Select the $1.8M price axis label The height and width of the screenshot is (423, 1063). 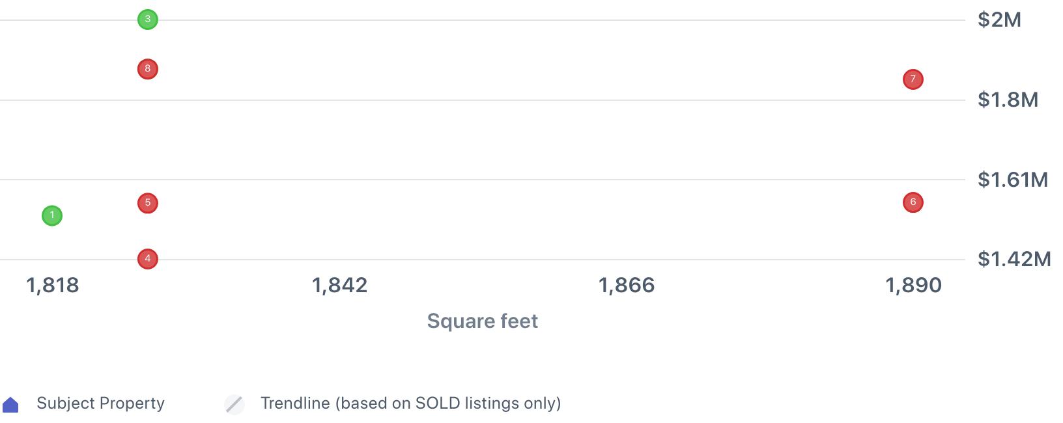point(1008,100)
